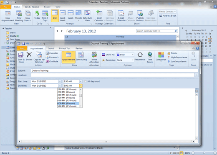Viewport: 217px width, 155px height.
Task: Open Calendar from Actions group
Action: click(52, 53)
